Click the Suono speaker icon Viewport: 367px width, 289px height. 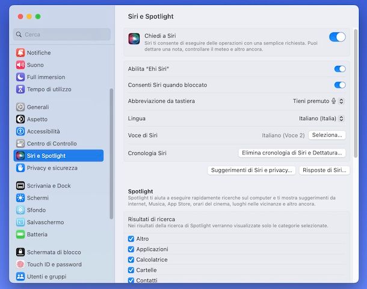[x=20, y=65]
